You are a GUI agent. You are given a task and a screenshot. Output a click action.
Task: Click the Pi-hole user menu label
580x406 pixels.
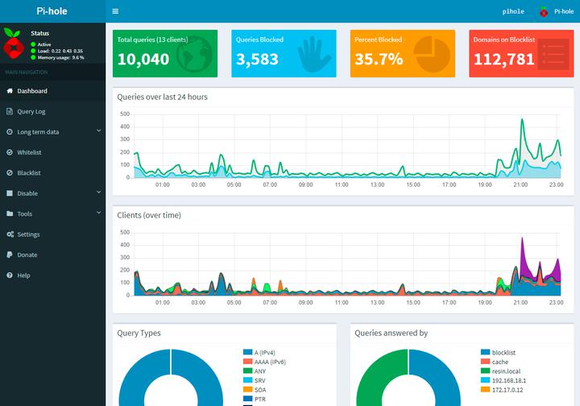point(564,11)
